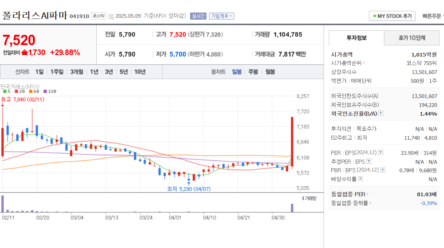Switch to the 호가 10단계 tab
444x248 pixels.
(x=411, y=38)
